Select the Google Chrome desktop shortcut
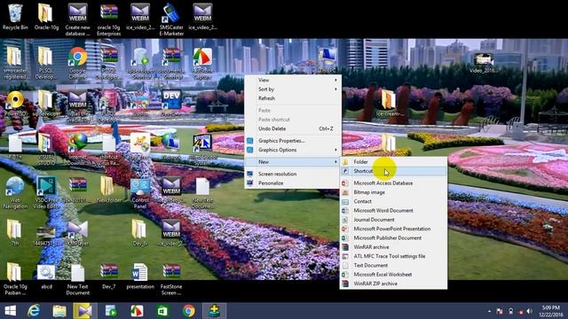Screen dimensions: 568x319 (x=77, y=63)
